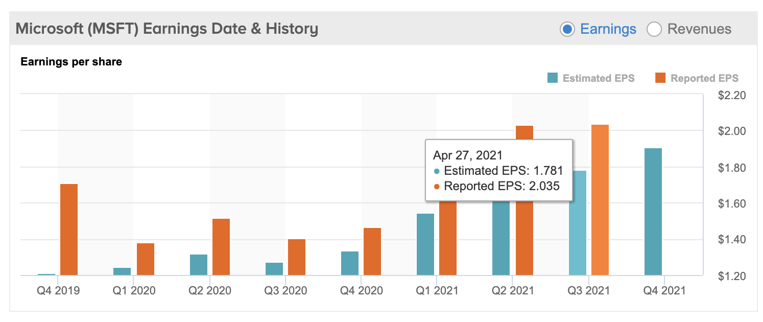Click the 'Estimated EPS' legend label

[x=599, y=78]
